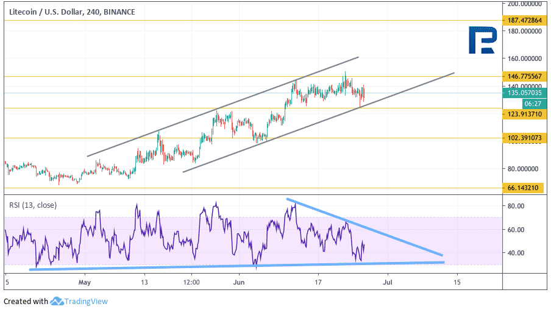Click the Litecoin / U.S. Dollar chart title
Viewport: 551px width, 312px height.
pos(72,12)
